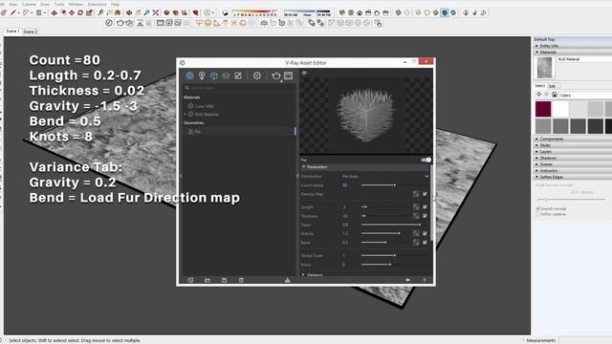Click Gravity texture slot button
The width and height of the screenshot is (612, 344).
tap(416, 233)
